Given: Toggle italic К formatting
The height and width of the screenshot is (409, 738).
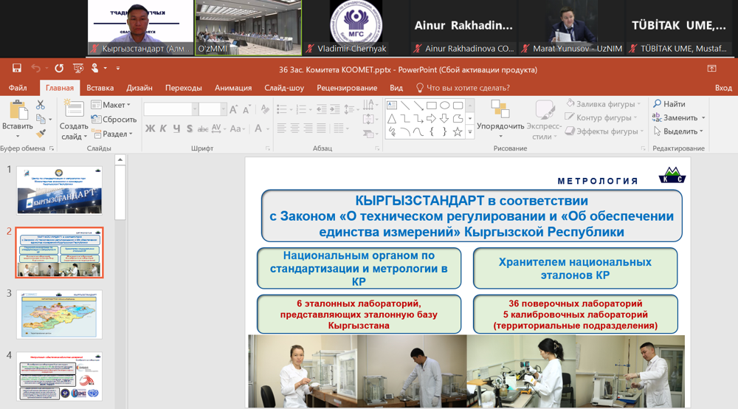Looking at the screenshot, I should pos(163,128).
